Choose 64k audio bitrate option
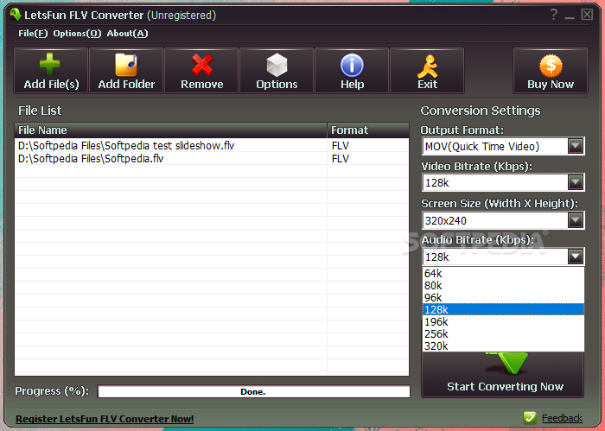 tap(503, 273)
